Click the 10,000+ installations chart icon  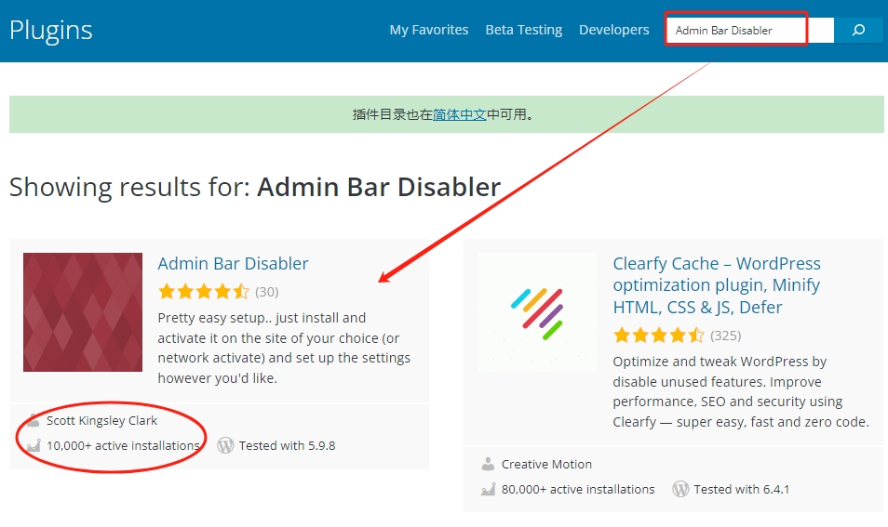33,445
